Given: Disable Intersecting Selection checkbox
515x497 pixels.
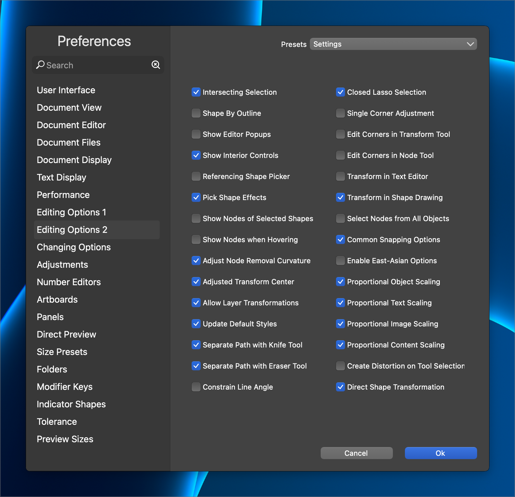Looking at the screenshot, I should coord(196,92).
